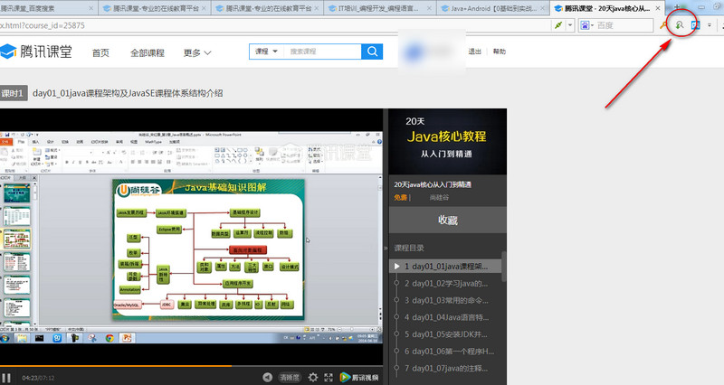The width and height of the screenshot is (724, 385).
Task: Click the circled green download icon
Action: pos(678,25)
